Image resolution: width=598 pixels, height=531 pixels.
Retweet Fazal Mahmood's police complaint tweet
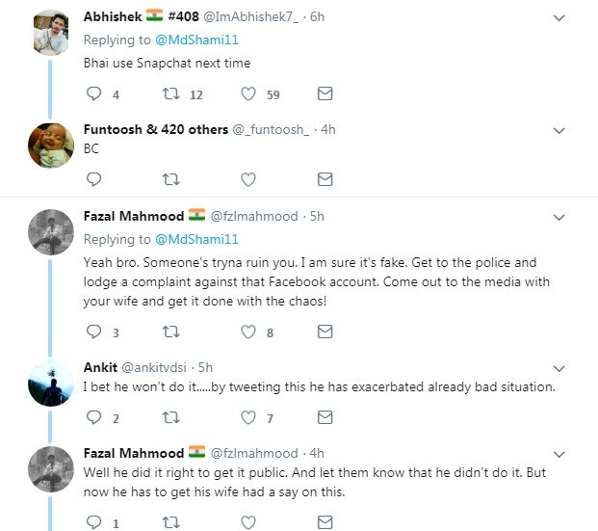tap(170, 332)
